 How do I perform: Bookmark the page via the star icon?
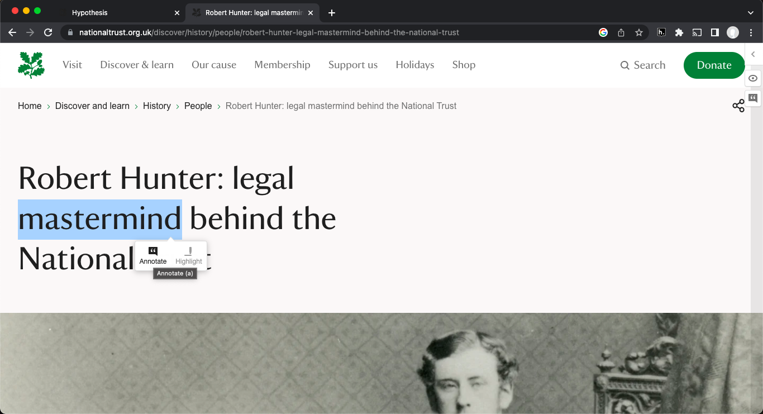[x=639, y=32]
